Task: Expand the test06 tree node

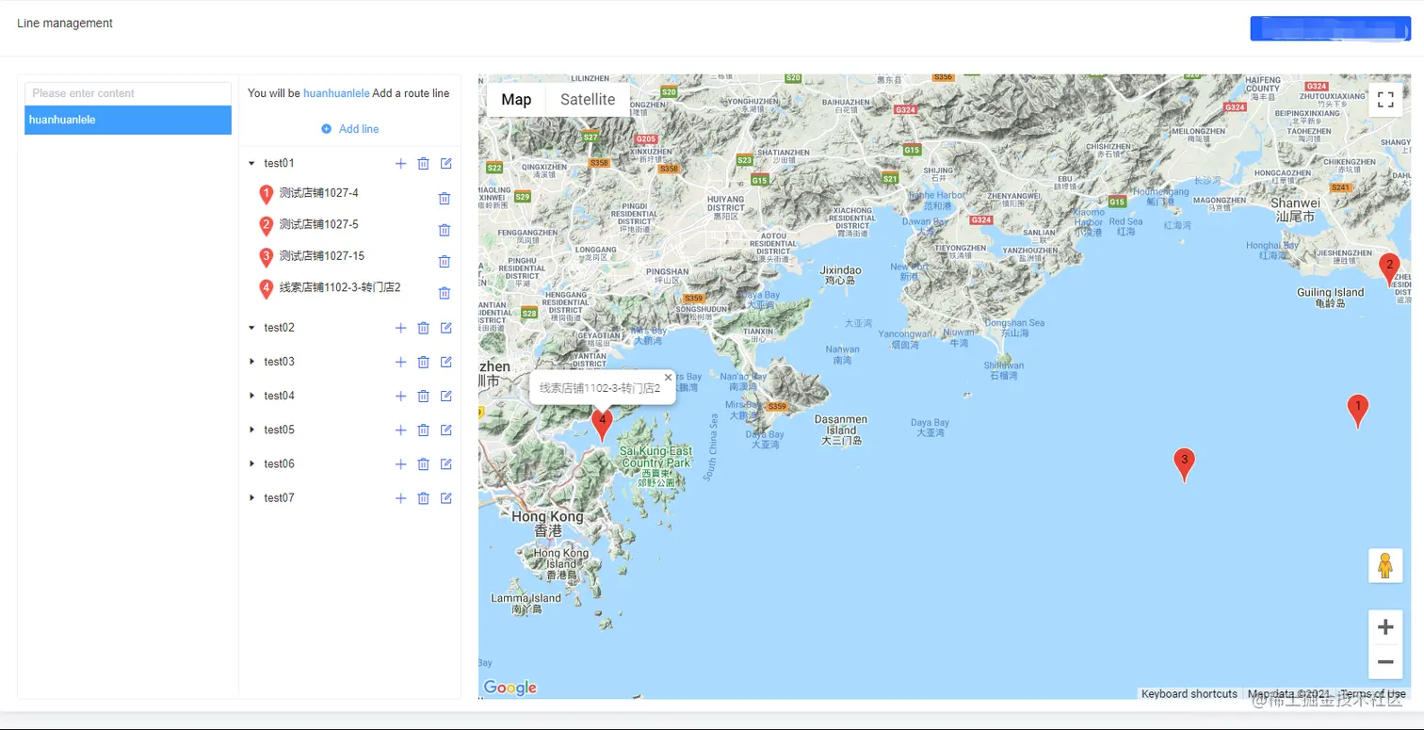Action: (251, 463)
